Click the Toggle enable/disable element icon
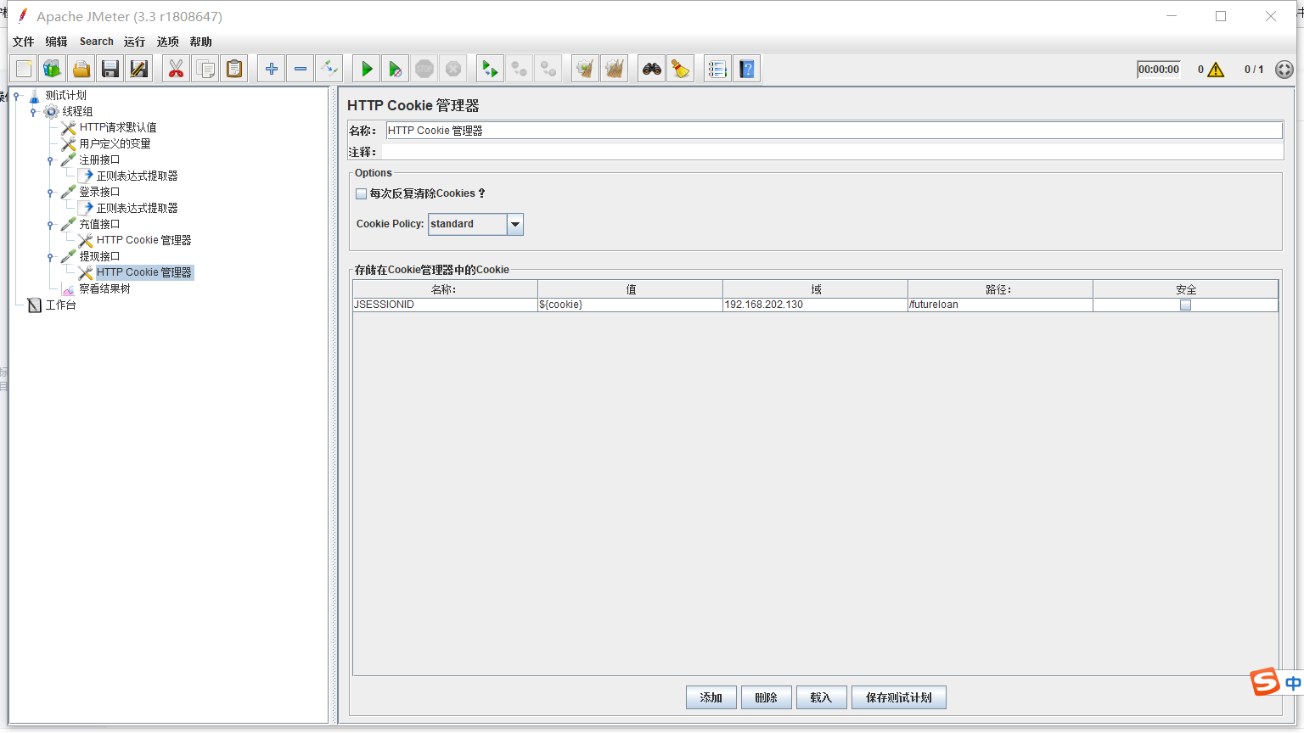Viewport: 1304px width, 733px height. click(329, 69)
